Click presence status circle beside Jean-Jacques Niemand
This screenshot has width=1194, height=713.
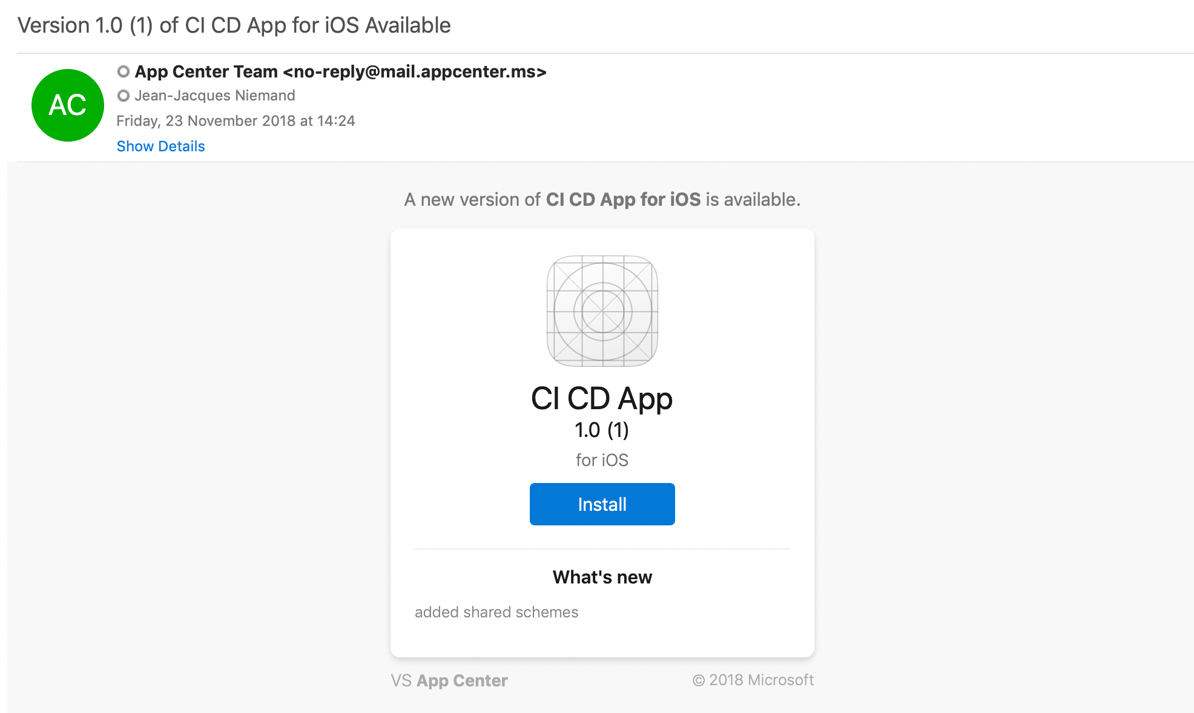124,96
